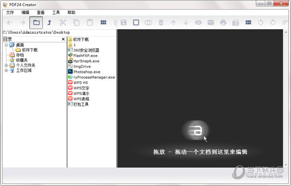Click the copy icon in file toolbar
This screenshot has width=291, height=186.
(x=76, y=23)
